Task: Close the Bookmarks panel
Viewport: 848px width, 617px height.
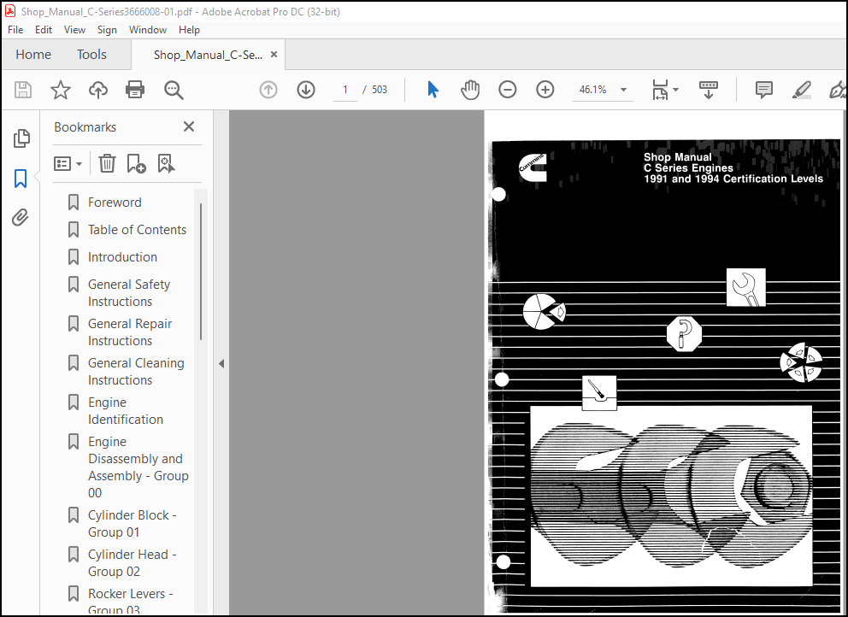Action: click(x=189, y=126)
